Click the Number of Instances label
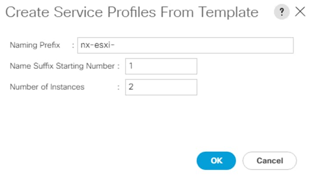Image resolution: width=312 pixels, height=181 pixels. coord(47,87)
